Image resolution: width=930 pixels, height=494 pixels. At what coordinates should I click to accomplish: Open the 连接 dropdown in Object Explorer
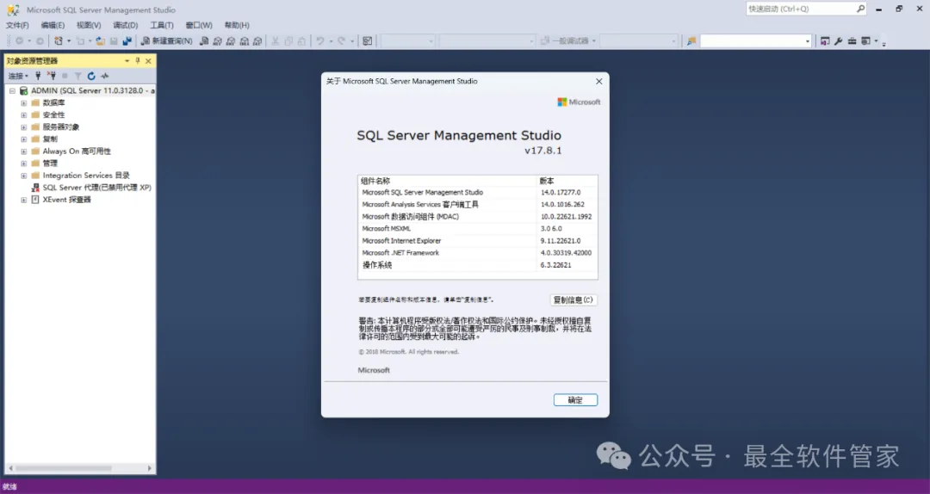[18, 76]
